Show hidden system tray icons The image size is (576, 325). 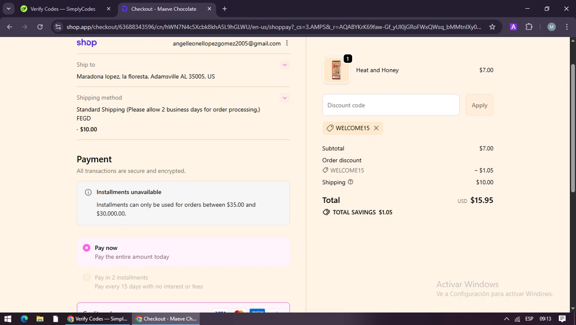click(506, 319)
